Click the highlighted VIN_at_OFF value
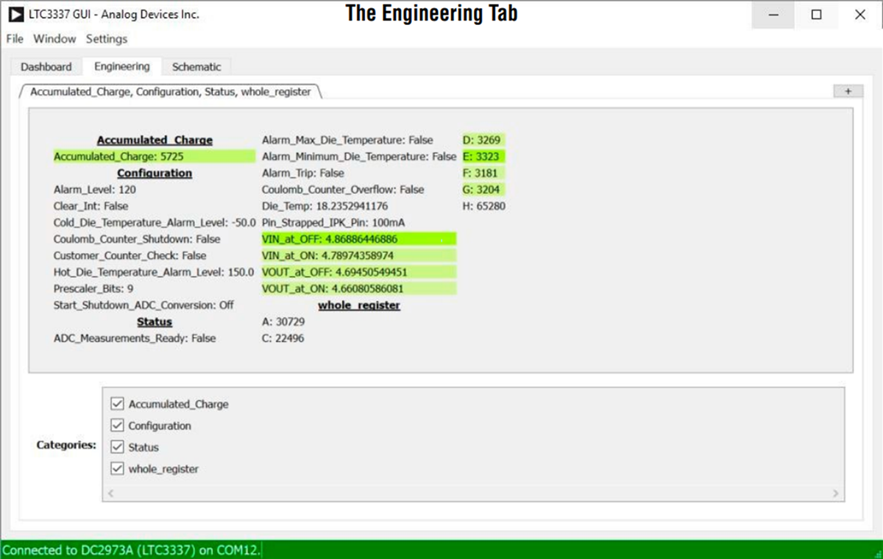Viewport: 883px width, 559px height. (358, 239)
